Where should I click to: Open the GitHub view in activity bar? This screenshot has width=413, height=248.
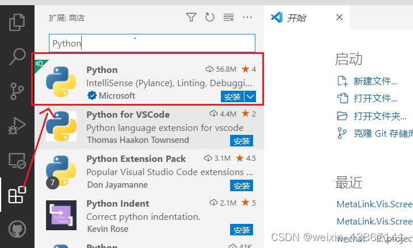[x=17, y=229]
